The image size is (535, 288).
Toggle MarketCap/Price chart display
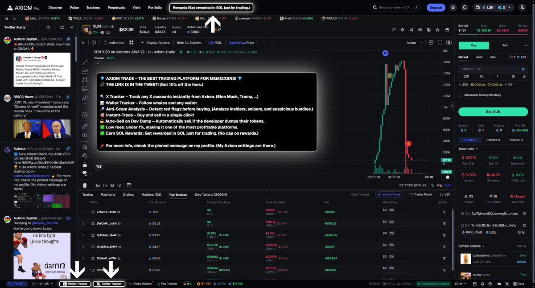click(241, 42)
